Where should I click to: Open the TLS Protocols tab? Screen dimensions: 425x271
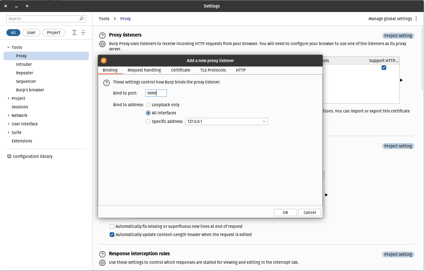pos(213,70)
